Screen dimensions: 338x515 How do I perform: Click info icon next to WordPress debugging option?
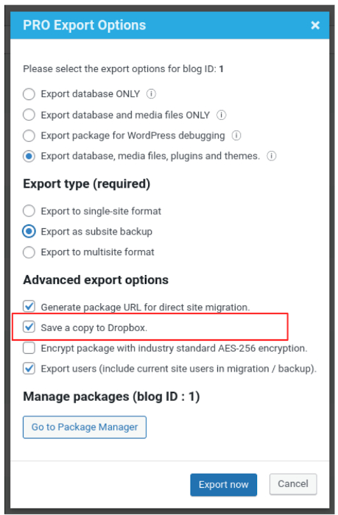point(236,135)
